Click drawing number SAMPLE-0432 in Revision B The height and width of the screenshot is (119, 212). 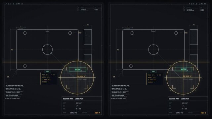click(x=179, y=113)
